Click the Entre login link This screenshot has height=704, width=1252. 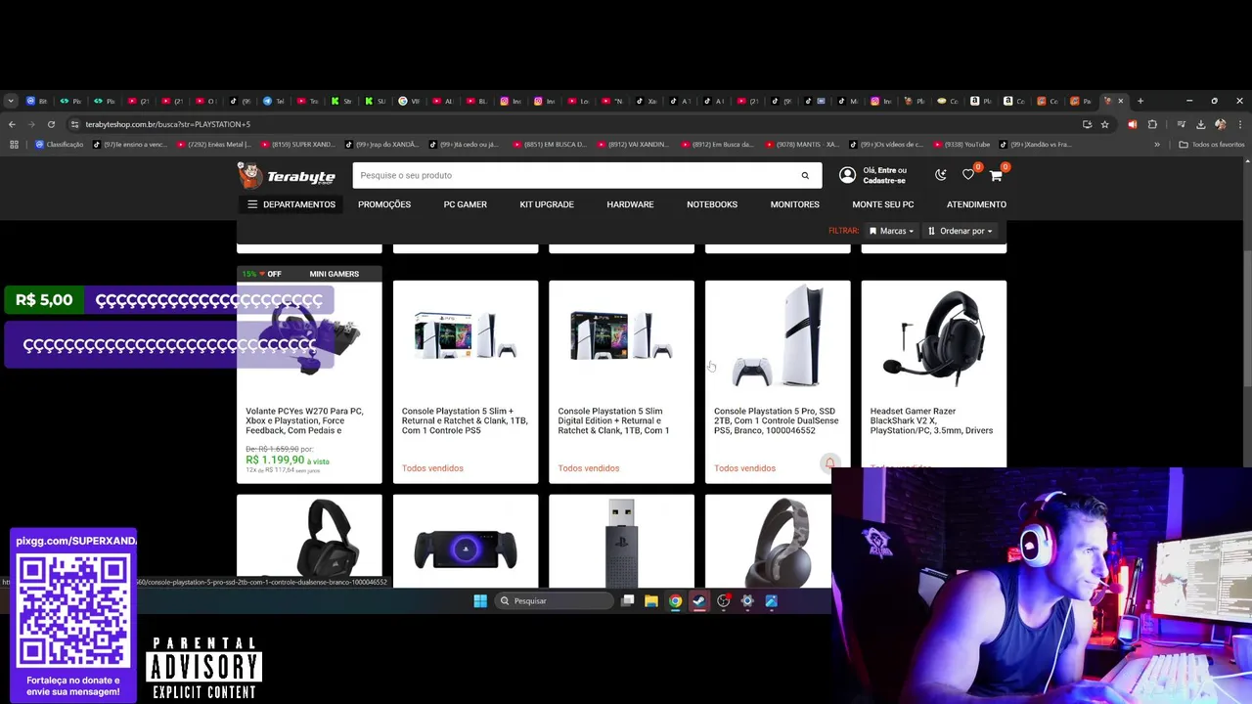pyautogui.click(x=885, y=170)
